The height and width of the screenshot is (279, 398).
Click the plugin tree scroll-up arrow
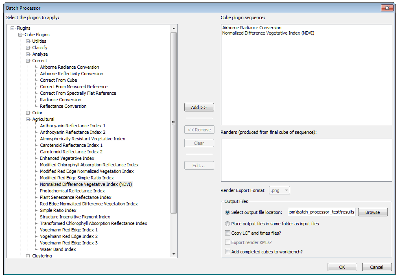coord(174,28)
